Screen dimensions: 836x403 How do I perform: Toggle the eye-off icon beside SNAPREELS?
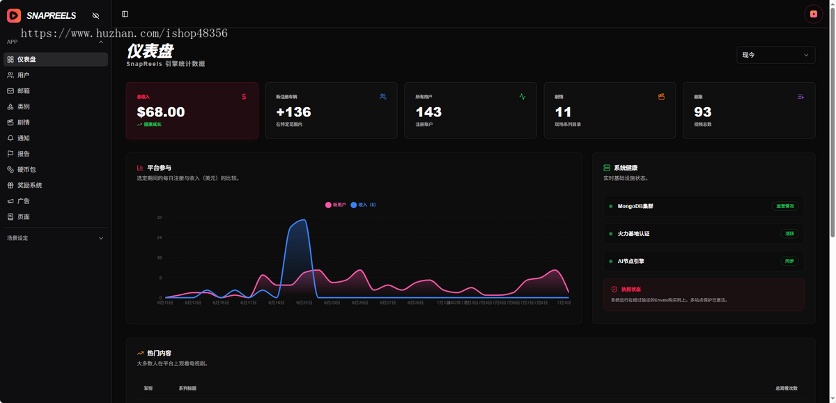pyautogui.click(x=95, y=15)
